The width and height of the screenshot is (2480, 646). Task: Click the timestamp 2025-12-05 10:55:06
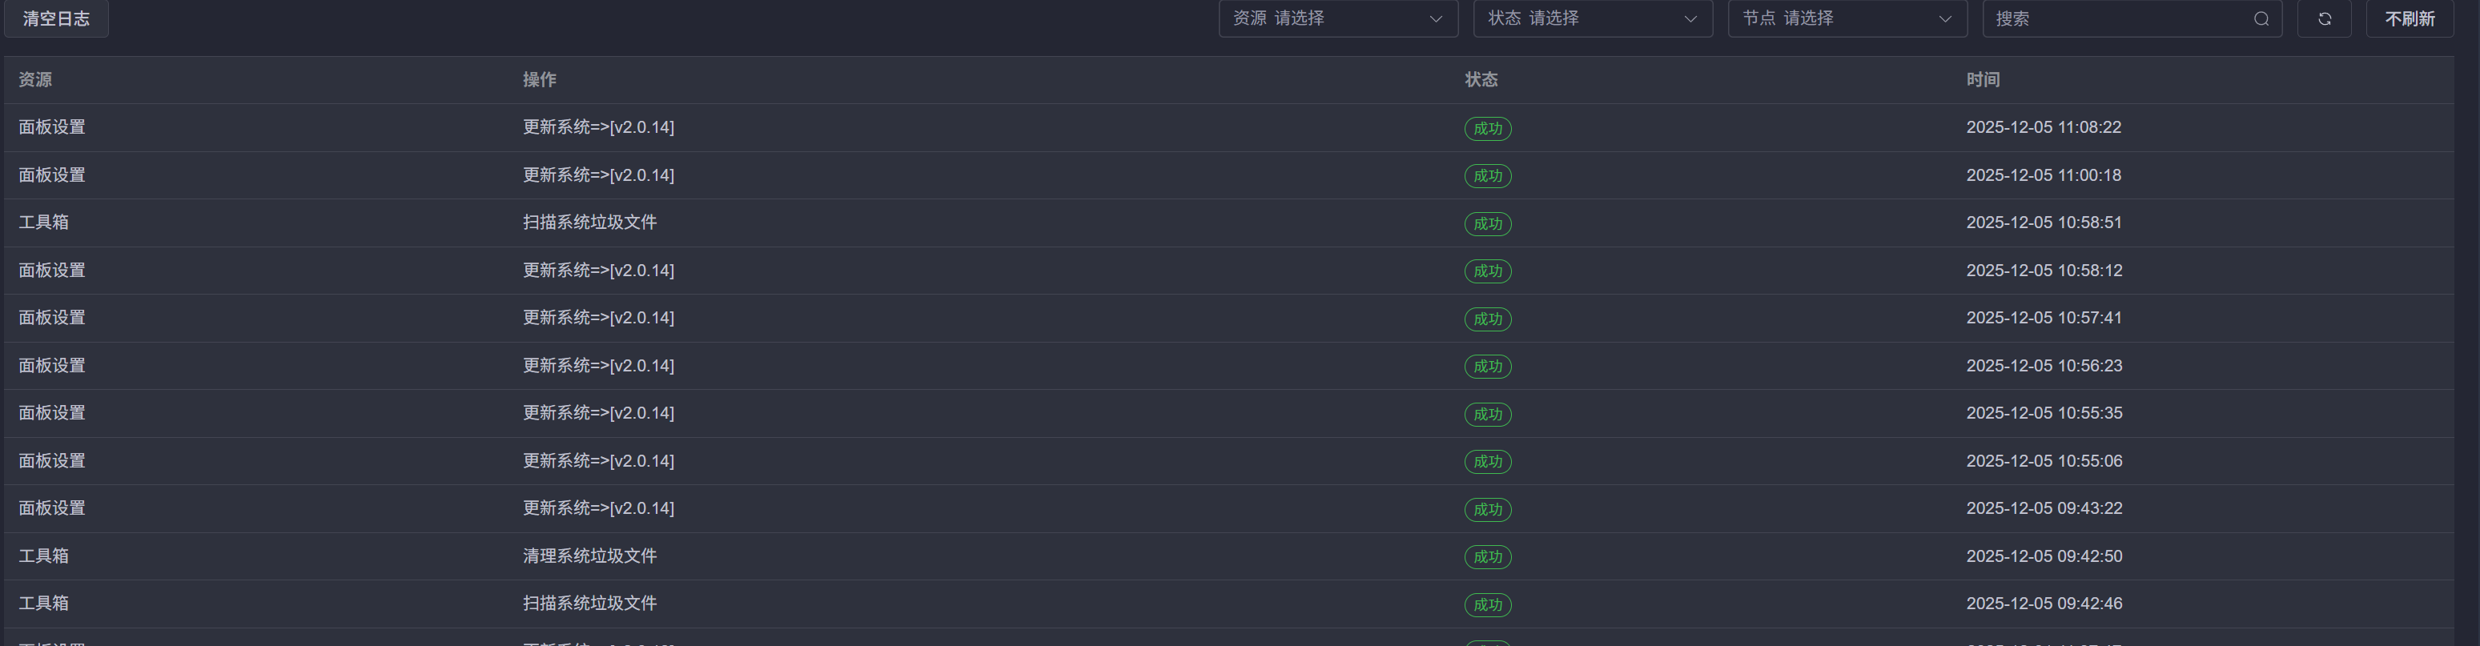[x=2044, y=461]
